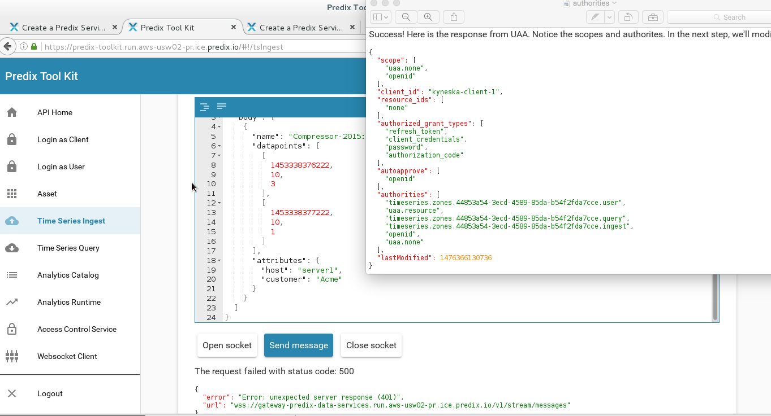Go to Login as Client
Screen dimensions: 771x416
pyautogui.click(x=70, y=139)
